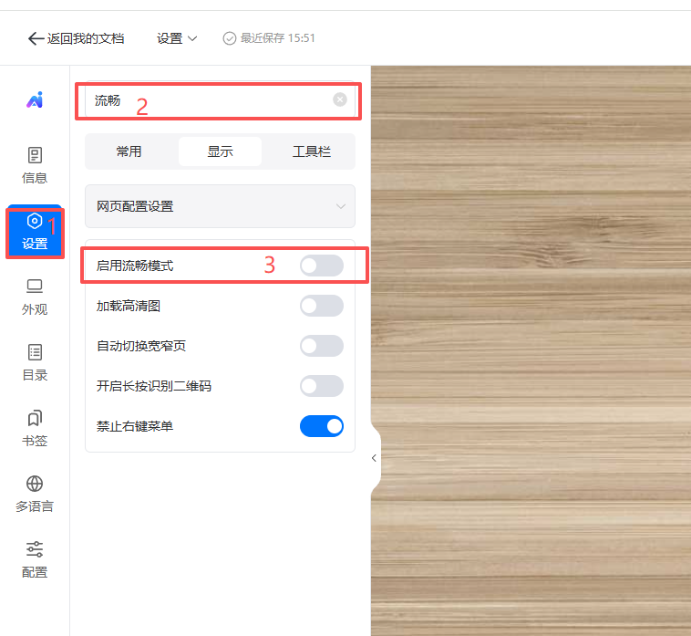
Task: Toggle 自动切换宽窄页 switch
Action: (321, 346)
